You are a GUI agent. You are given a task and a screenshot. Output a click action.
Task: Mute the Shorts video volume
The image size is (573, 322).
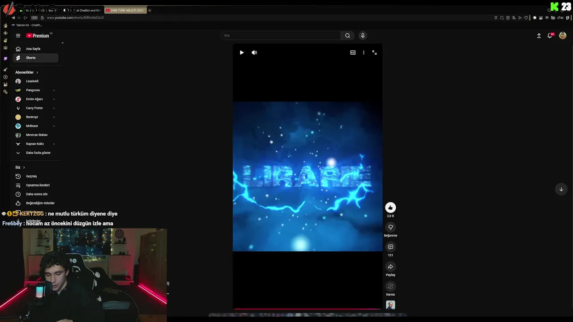point(254,53)
